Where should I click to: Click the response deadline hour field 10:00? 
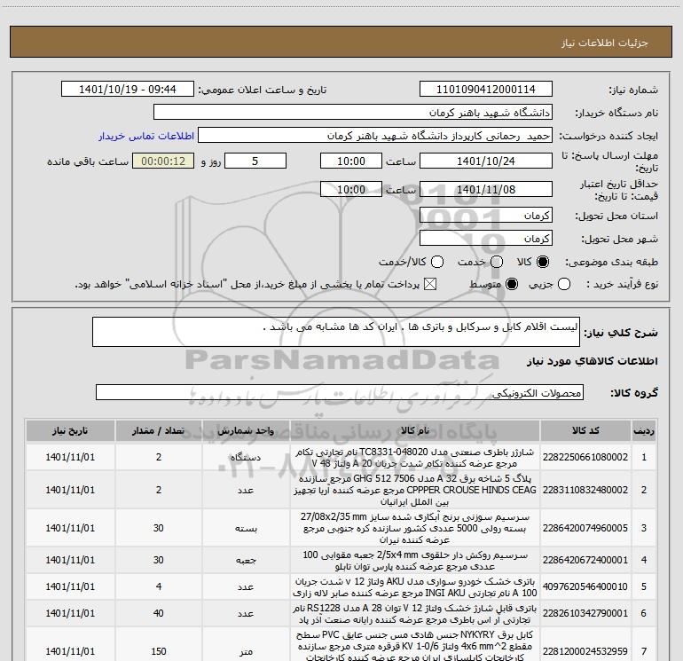point(351,161)
